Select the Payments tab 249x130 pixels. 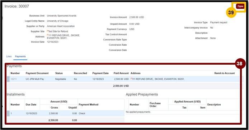tap(20, 56)
